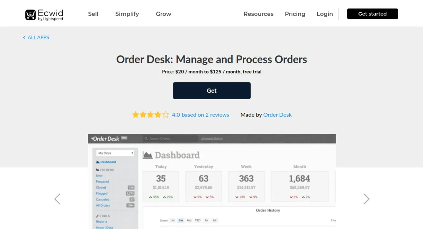Image resolution: width=423 pixels, height=229 pixels.
Task: Click the Tools wrench icon in the sidebar
Action: pyautogui.click(x=98, y=216)
